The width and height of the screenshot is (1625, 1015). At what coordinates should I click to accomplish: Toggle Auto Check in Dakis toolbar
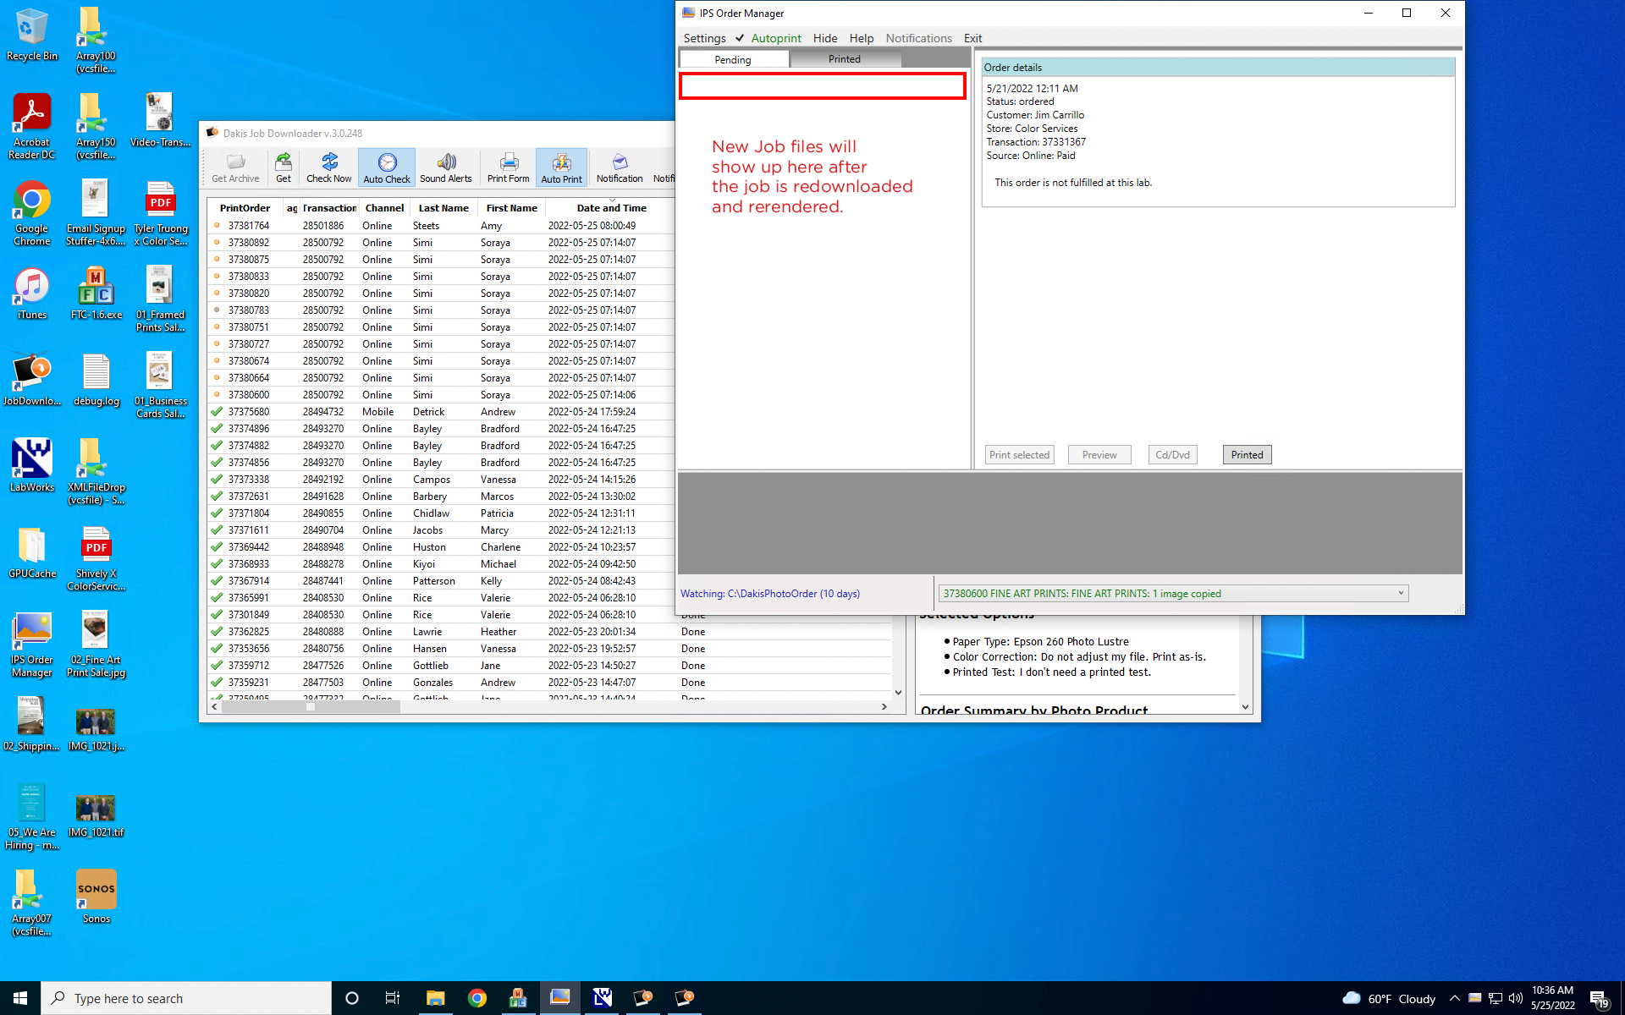click(x=387, y=167)
